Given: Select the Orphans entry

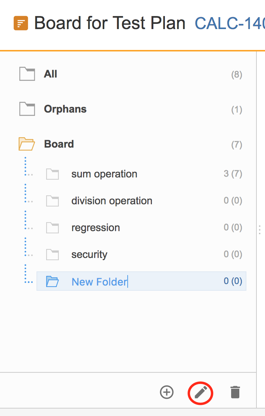Looking at the screenshot, I should click(131, 109).
